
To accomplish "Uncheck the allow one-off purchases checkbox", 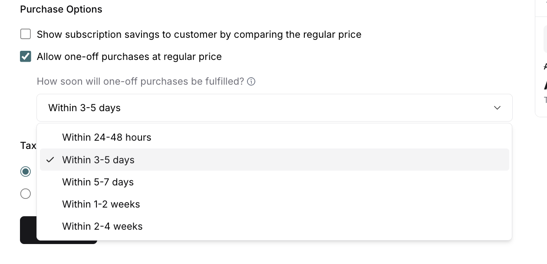I will pyautogui.click(x=26, y=56).
